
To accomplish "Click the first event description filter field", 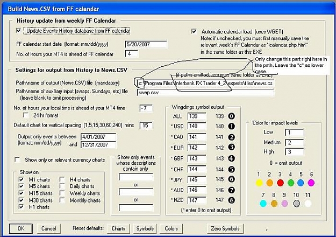I will (136, 177).
